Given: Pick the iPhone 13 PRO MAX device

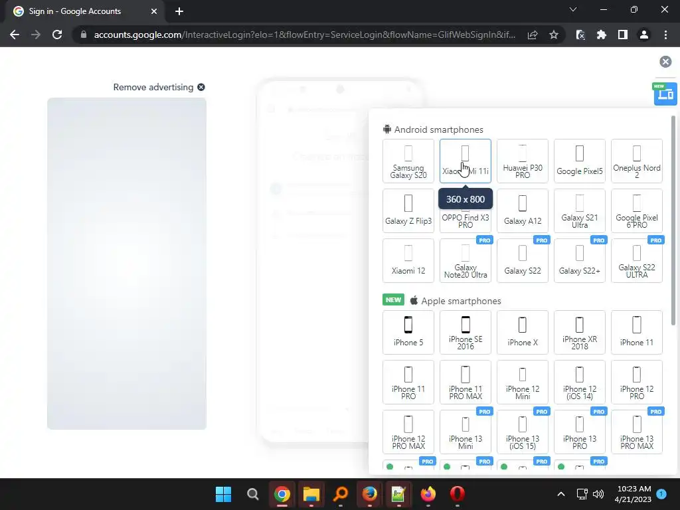Looking at the screenshot, I should [637, 432].
